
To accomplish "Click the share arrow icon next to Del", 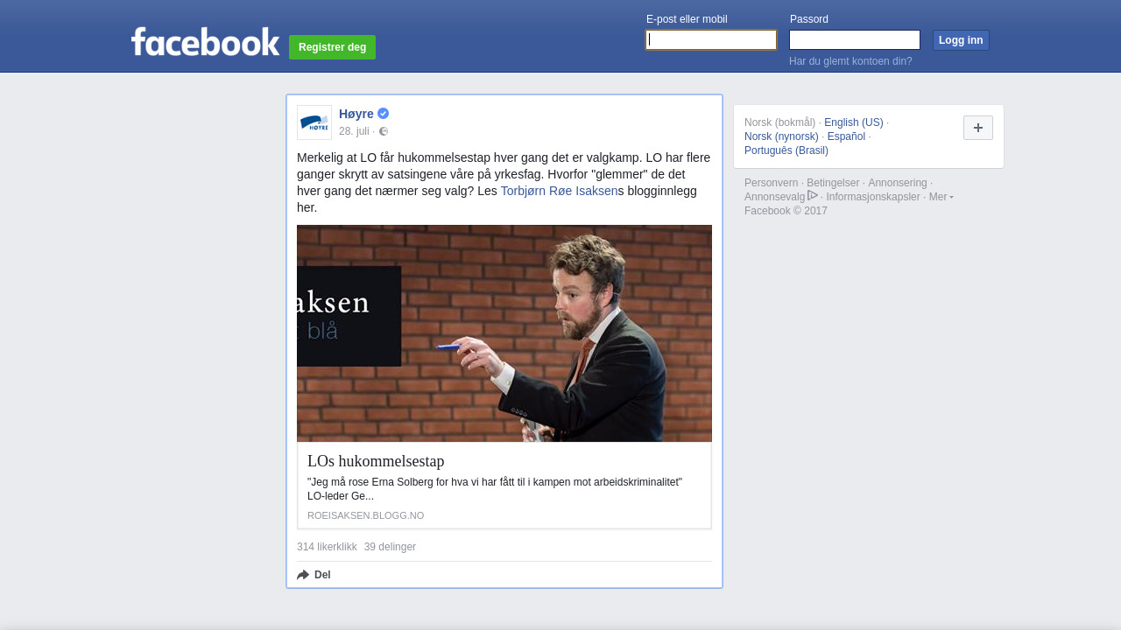I will [x=303, y=575].
